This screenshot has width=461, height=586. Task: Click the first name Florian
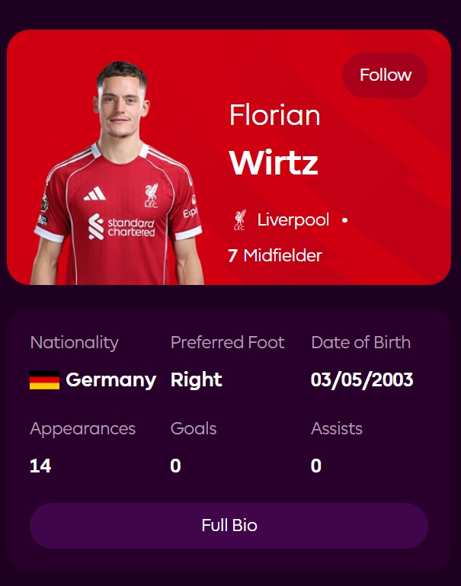pos(274,116)
